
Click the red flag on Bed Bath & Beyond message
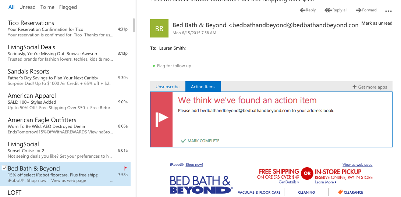click(125, 168)
